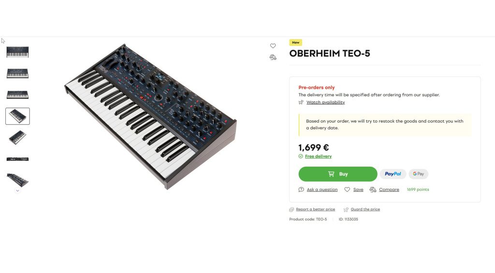Click the Ask a question link
This screenshot has height=273, width=495.
coord(322,189)
